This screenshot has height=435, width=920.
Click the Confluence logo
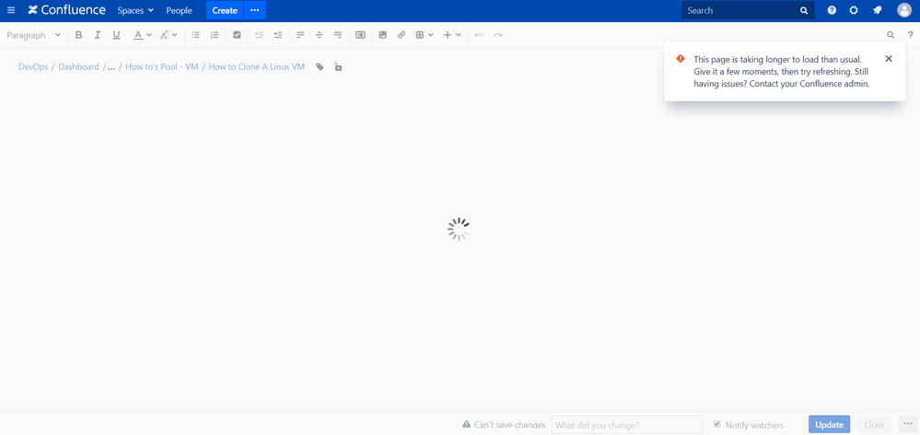[x=67, y=10]
